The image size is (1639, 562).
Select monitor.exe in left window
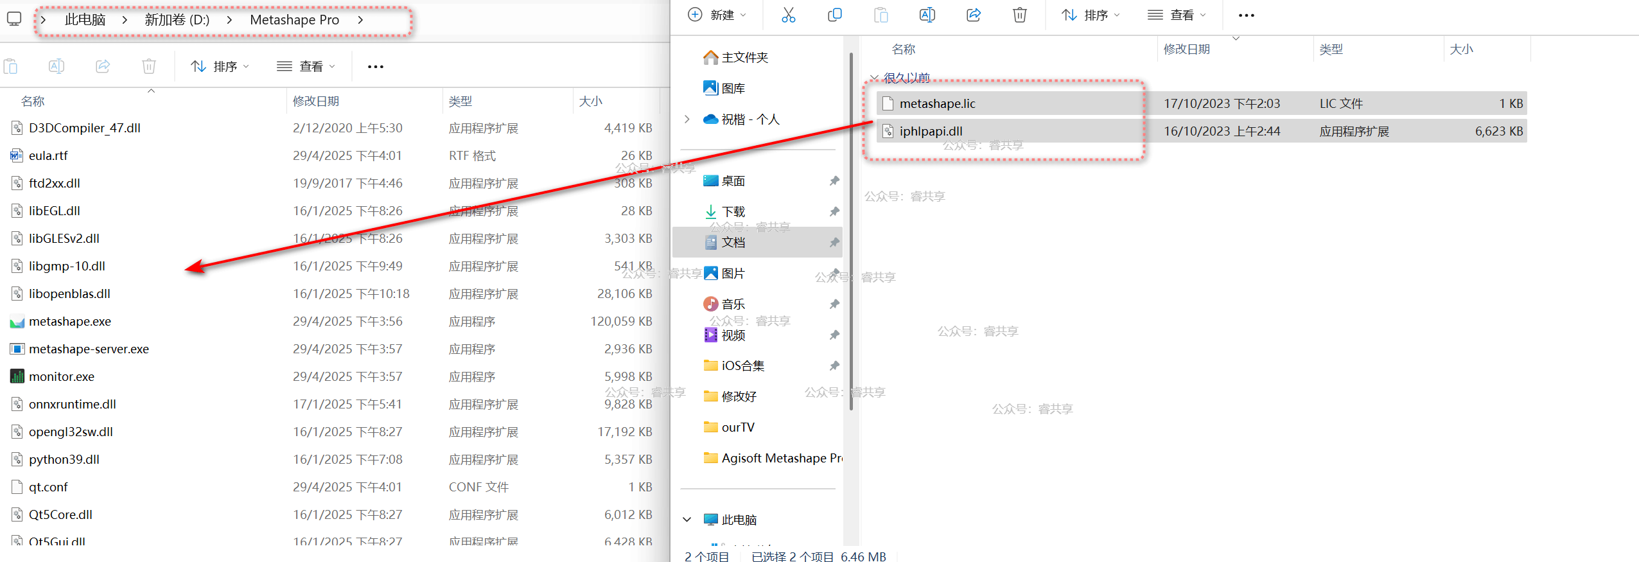[x=62, y=376]
